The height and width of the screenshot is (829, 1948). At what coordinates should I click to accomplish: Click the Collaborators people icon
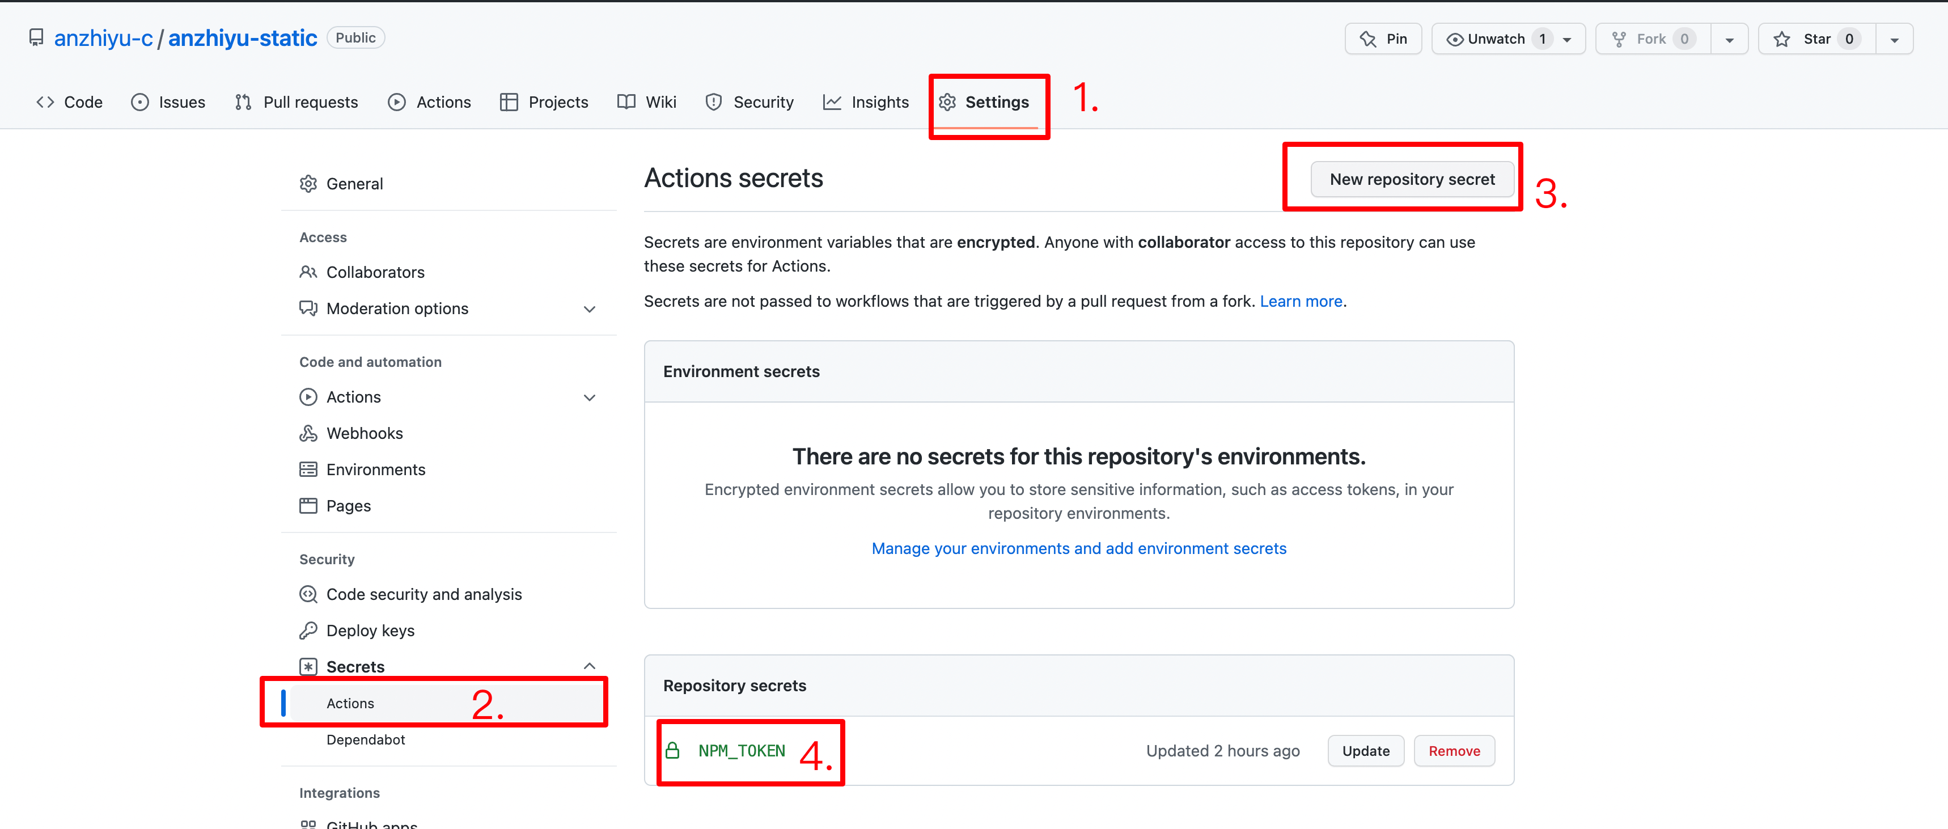pyautogui.click(x=308, y=272)
